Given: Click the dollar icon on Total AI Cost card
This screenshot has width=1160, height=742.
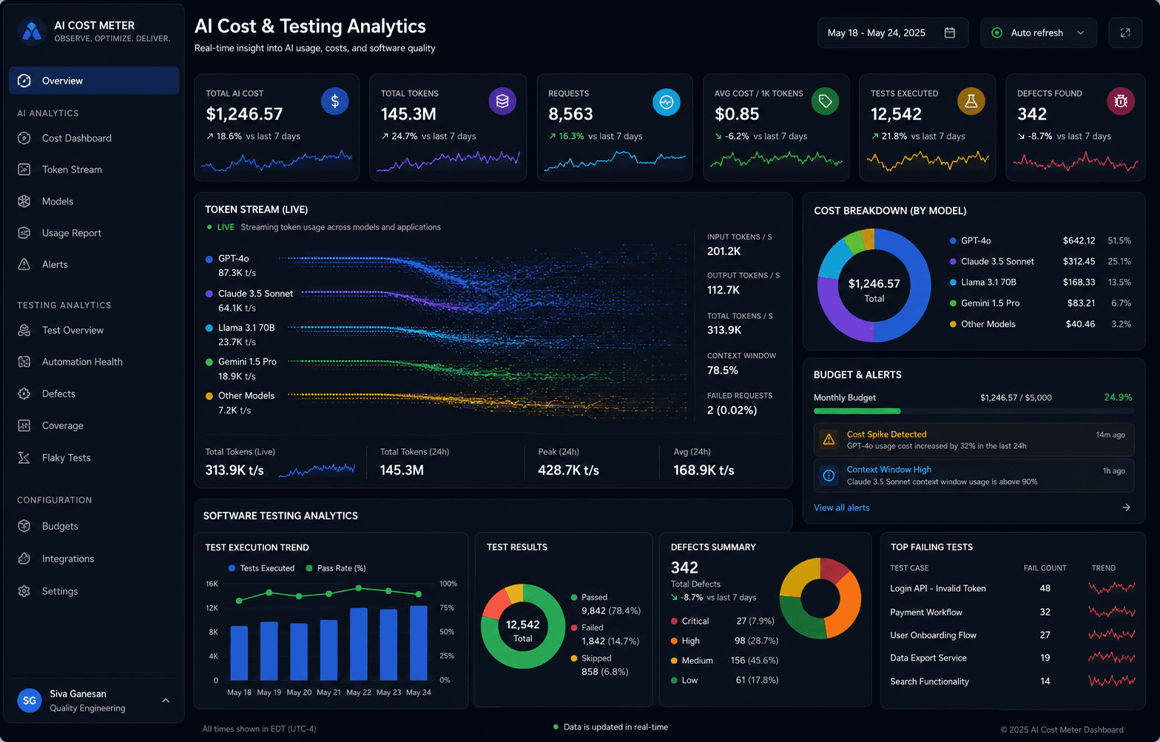Looking at the screenshot, I should click(335, 101).
